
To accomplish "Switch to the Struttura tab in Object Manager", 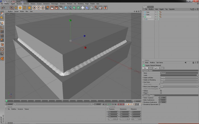I will pyautogui.click(x=150, y=7).
